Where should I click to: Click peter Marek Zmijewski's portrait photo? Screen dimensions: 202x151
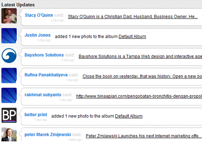click(9, 134)
